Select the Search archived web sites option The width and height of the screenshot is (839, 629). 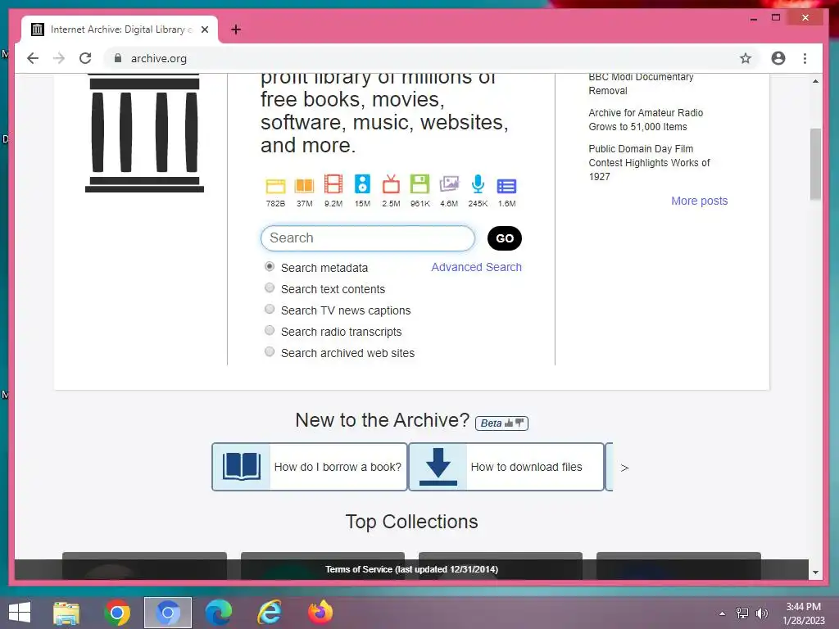(x=270, y=352)
